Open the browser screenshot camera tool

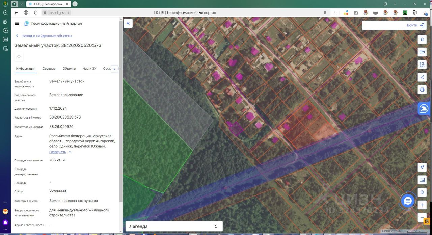pos(356,12)
